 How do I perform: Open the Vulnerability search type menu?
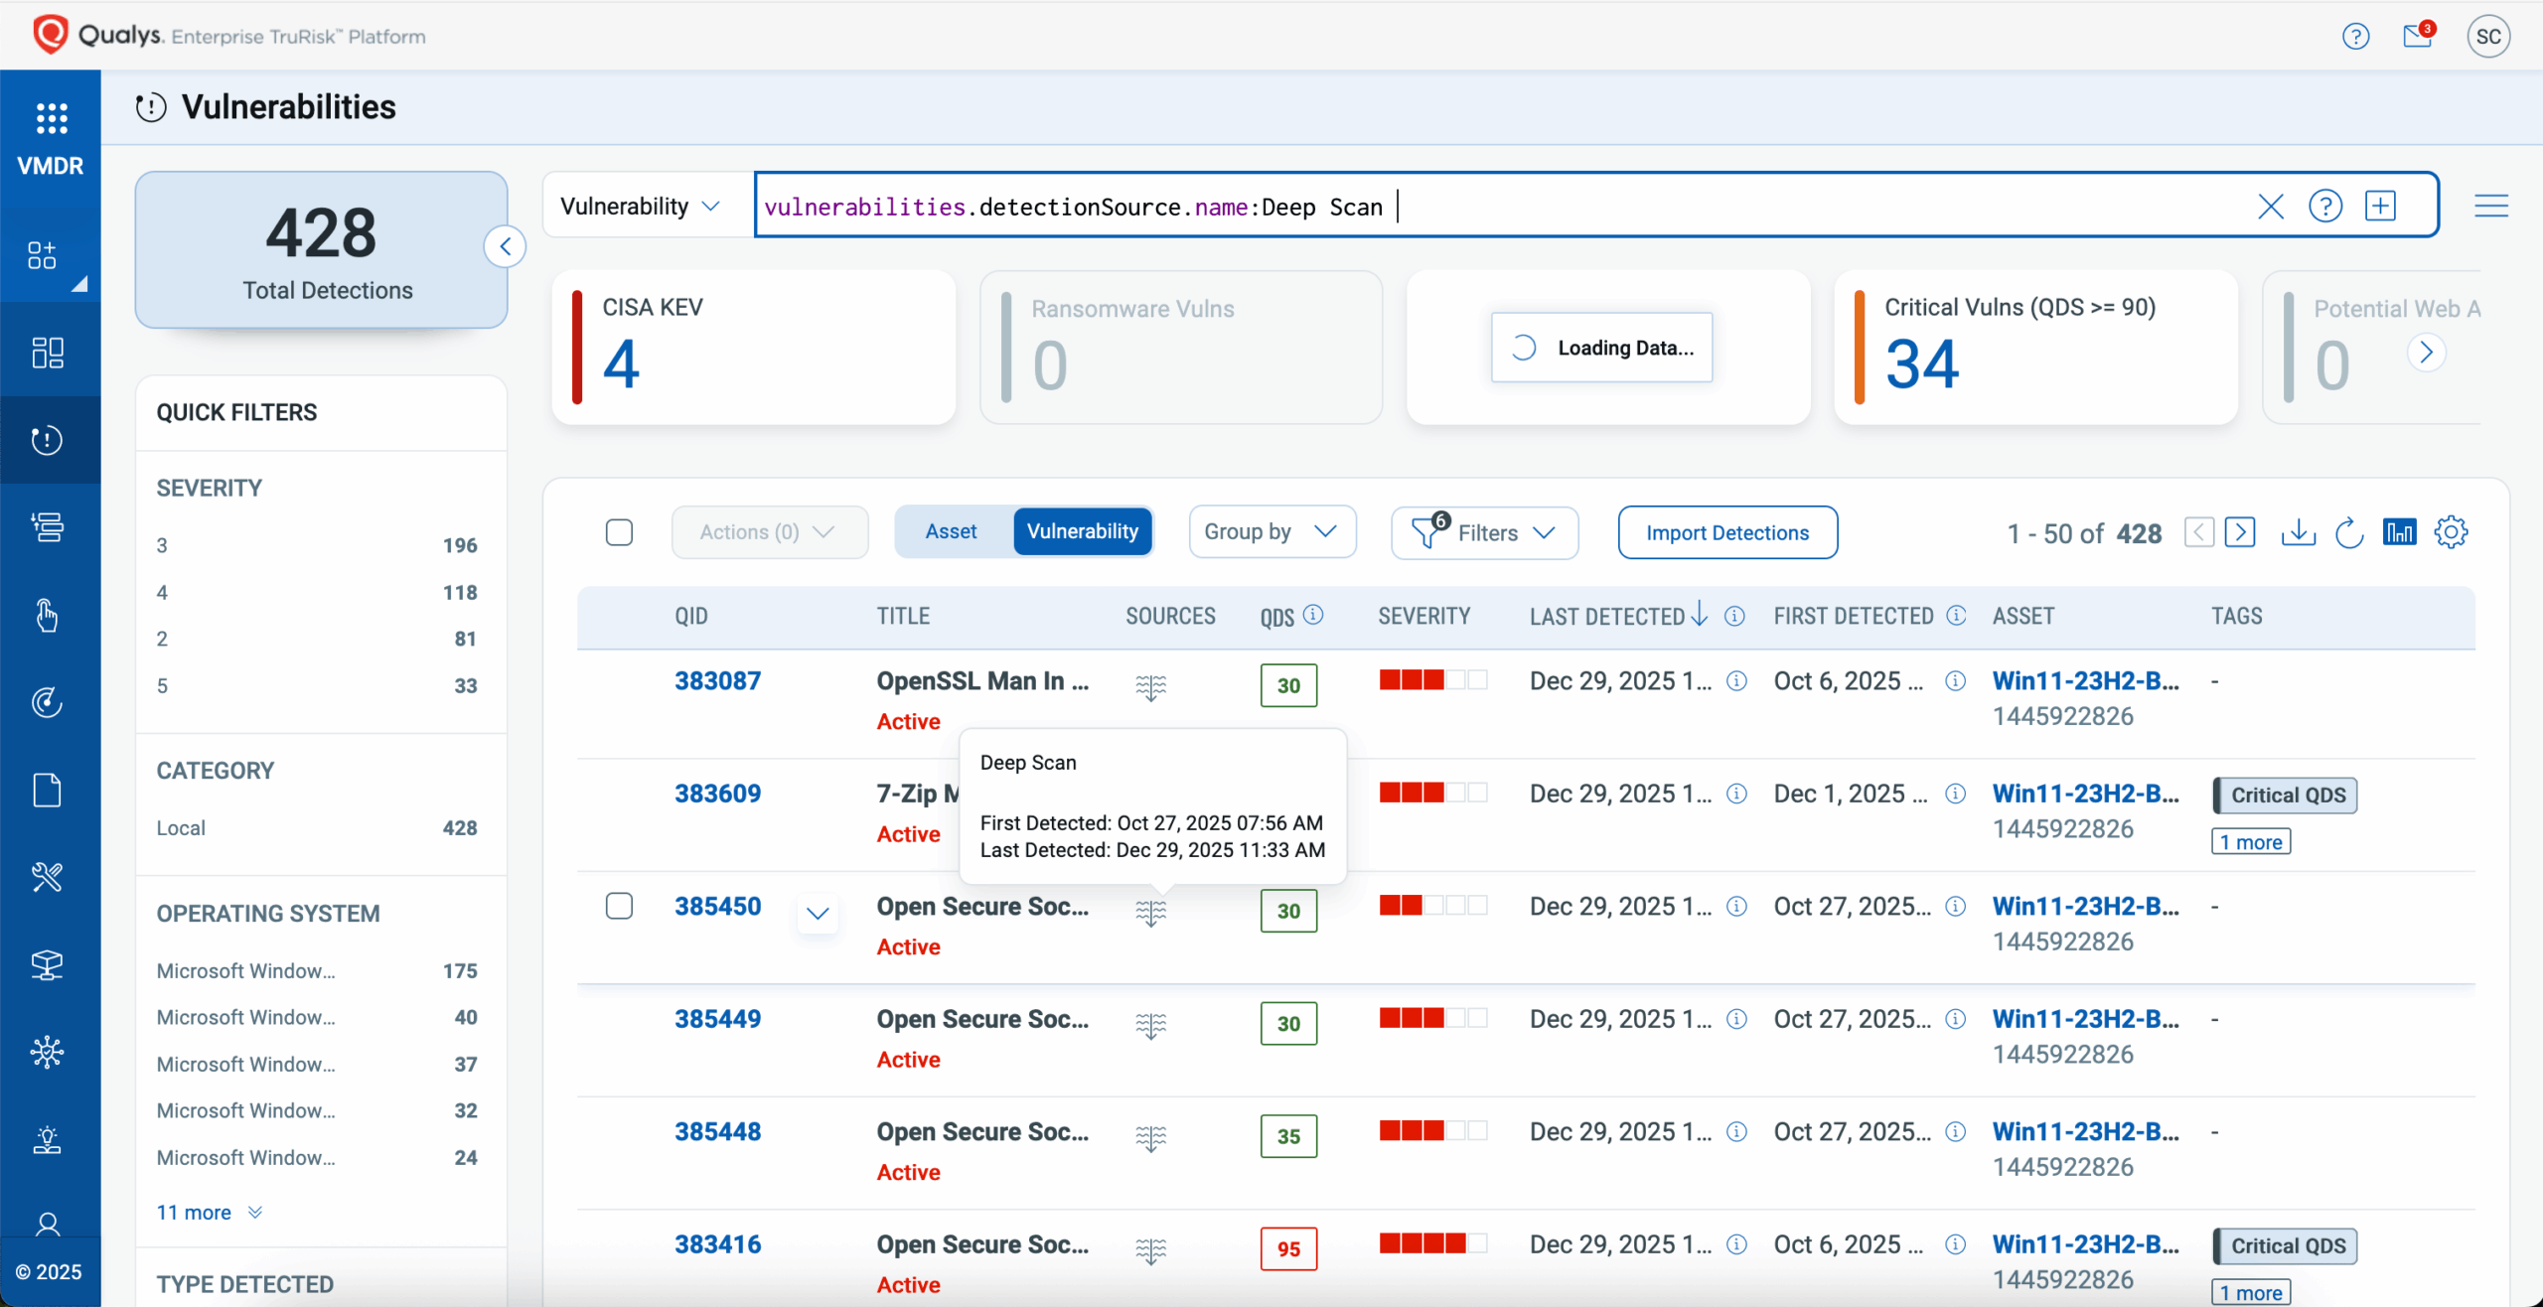641,207
